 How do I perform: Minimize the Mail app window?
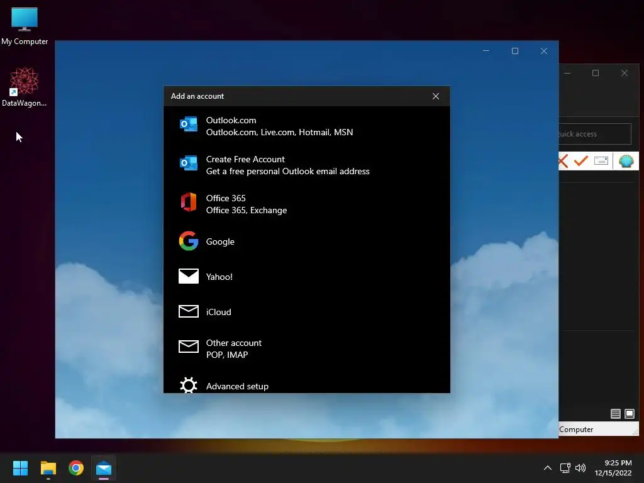tap(486, 51)
